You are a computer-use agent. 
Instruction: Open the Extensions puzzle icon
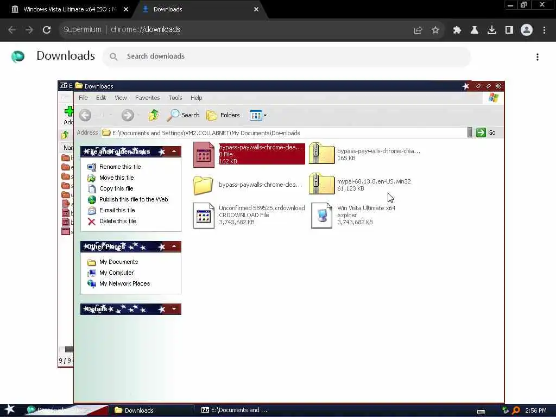[457, 30]
